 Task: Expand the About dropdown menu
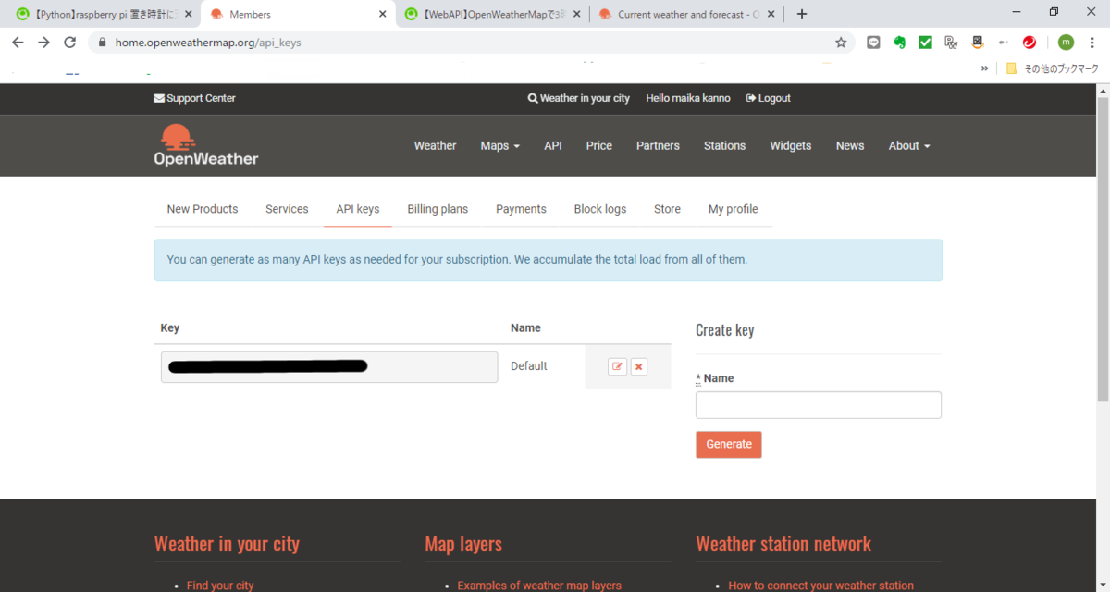click(908, 145)
